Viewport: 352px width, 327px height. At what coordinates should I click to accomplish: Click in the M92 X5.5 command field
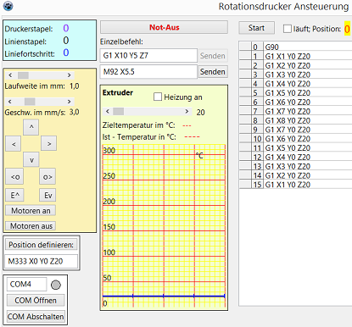pyautogui.click(x=148, y=72)
